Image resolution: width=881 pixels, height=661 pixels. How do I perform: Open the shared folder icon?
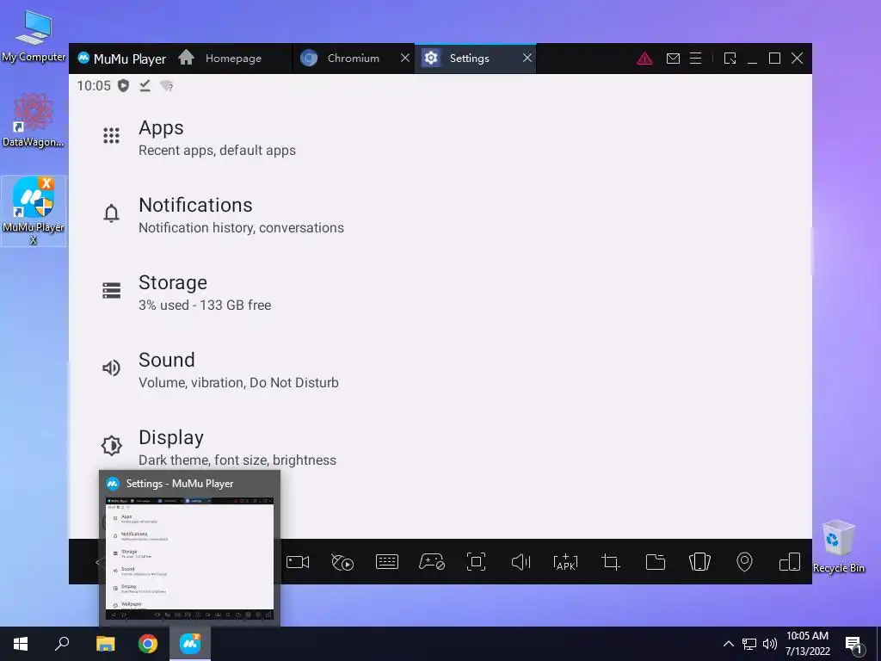[655, 561]
